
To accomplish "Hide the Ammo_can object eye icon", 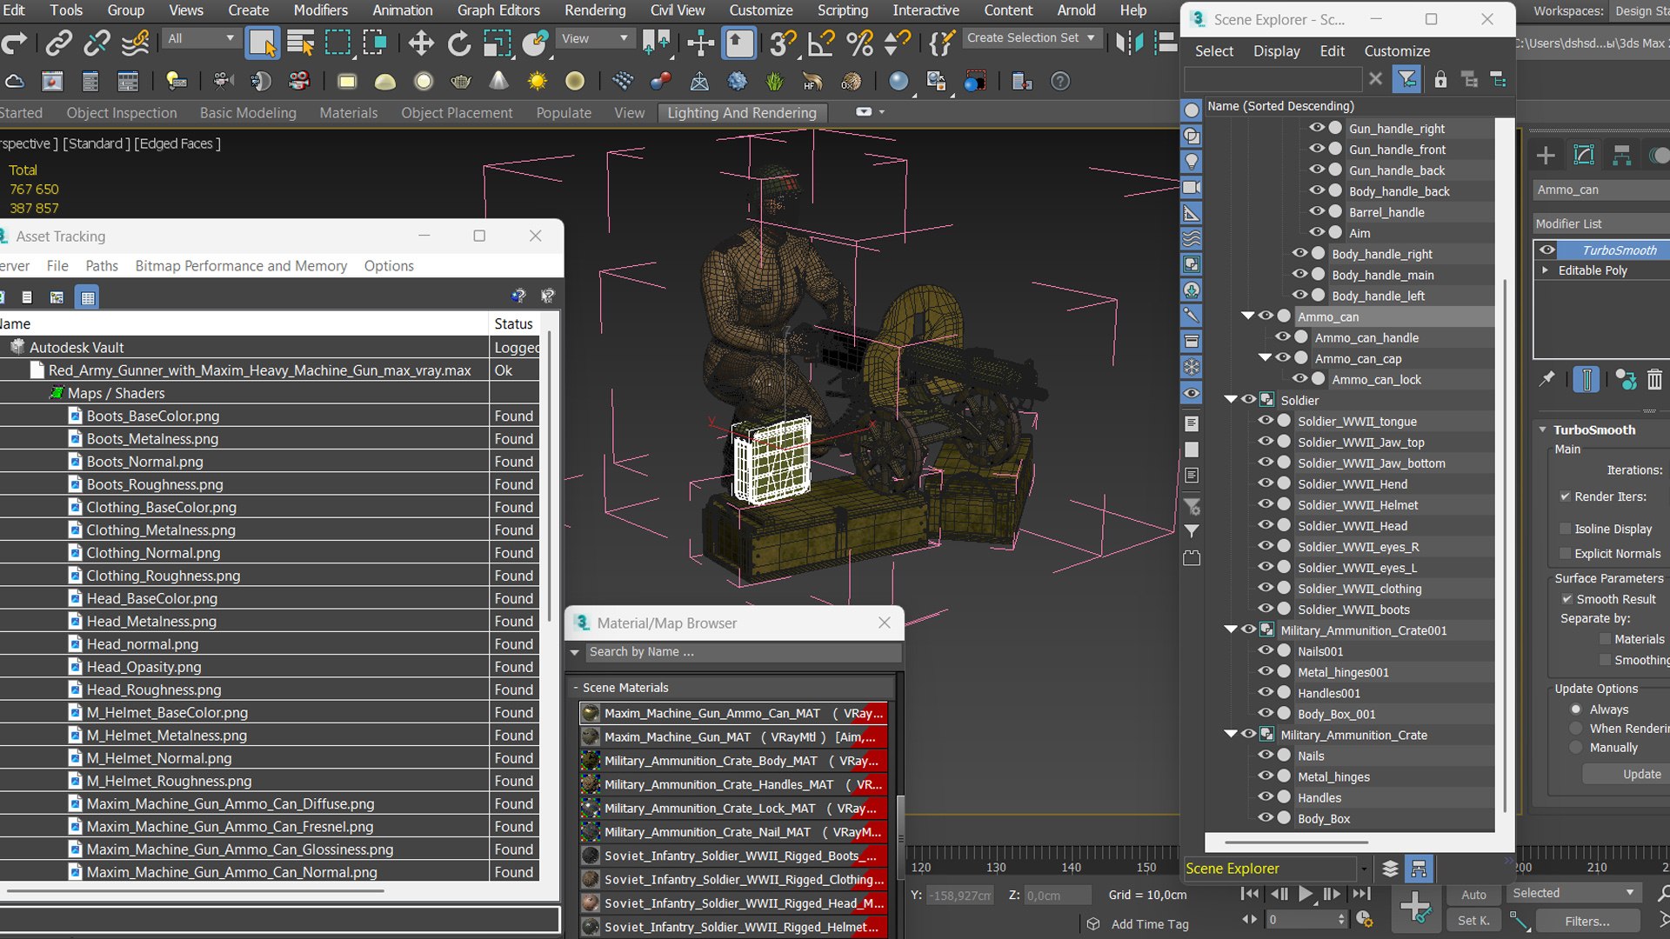I will [1266, 316].
